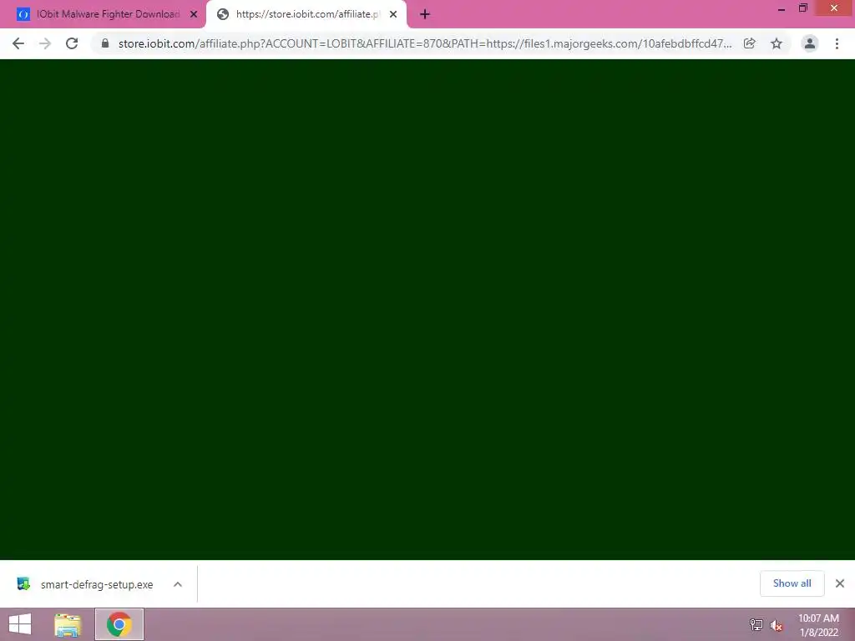Click the Chrome taskbar icon

[119, 624]
